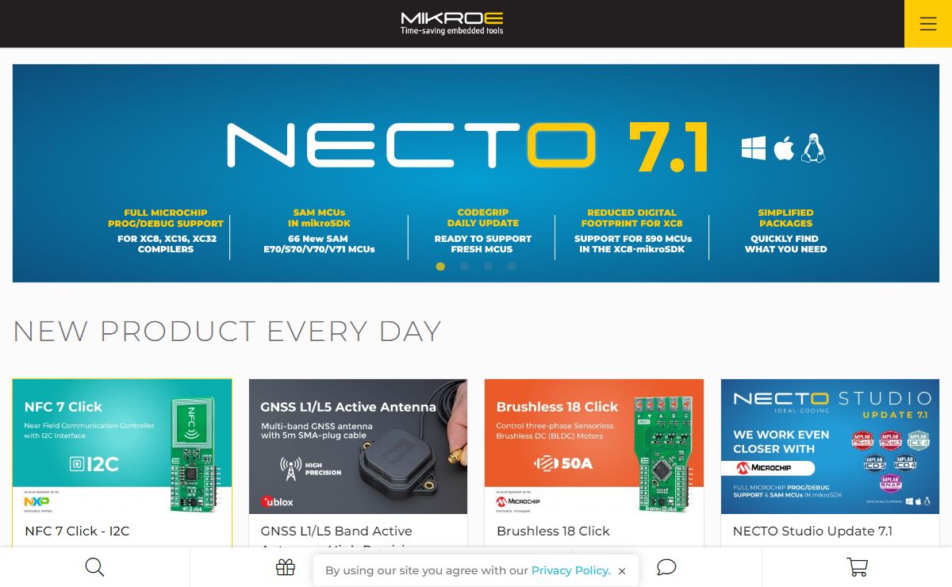Open the search magnifier icon

[94, 567]
